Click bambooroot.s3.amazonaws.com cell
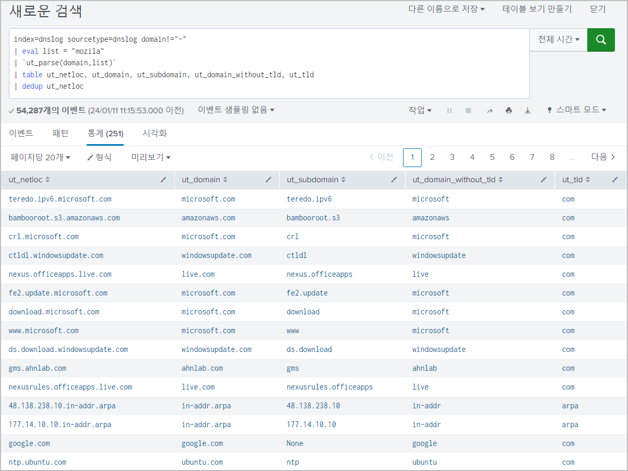The width and height of the screenshot is (628, 471). 64,218
